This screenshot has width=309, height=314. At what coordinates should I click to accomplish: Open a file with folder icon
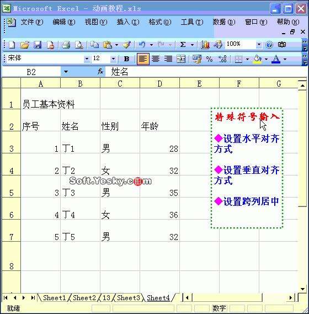25,45
